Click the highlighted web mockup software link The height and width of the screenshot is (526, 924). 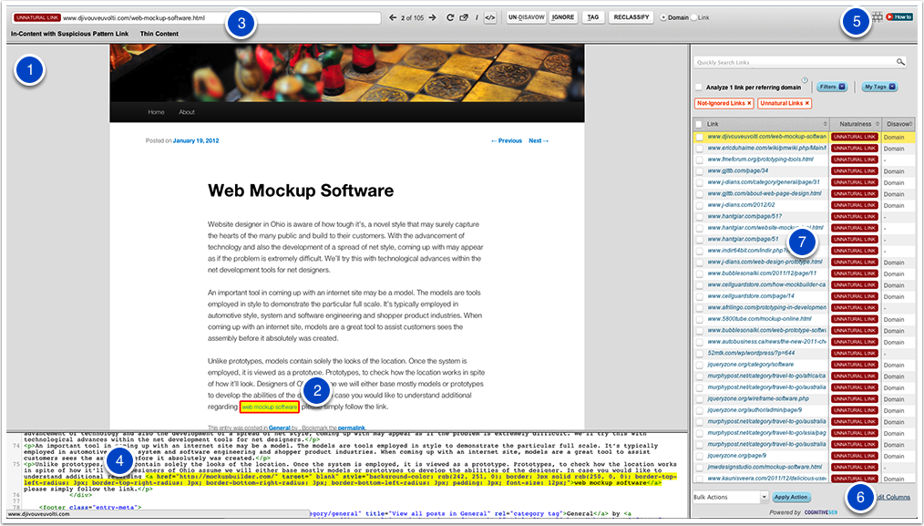coord(270,407)
